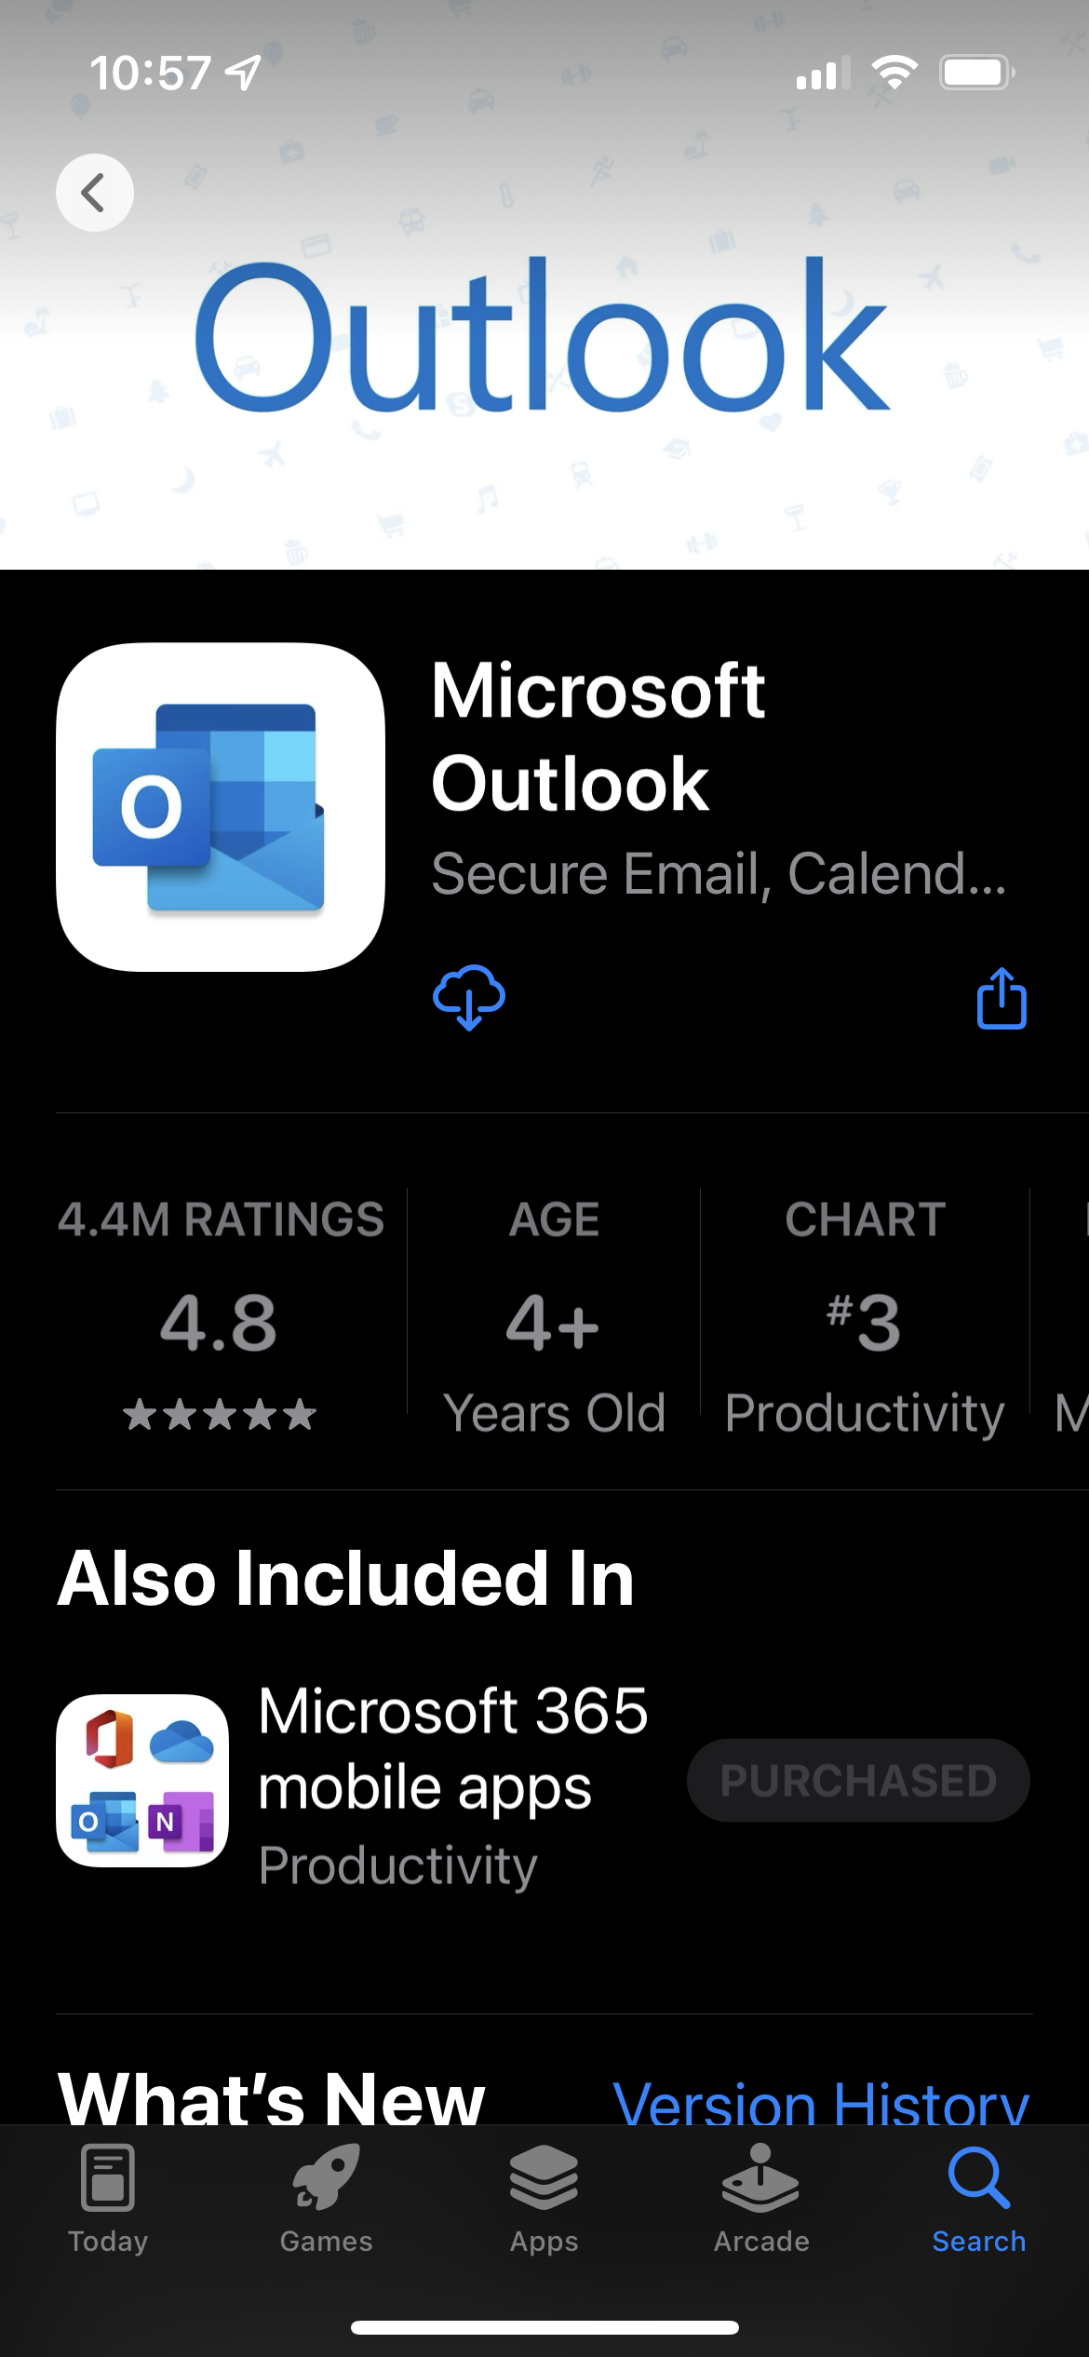Tap the Microsoft Outlook app icon
Viewport: 1089px width, 2357px height.
point(221,807)
